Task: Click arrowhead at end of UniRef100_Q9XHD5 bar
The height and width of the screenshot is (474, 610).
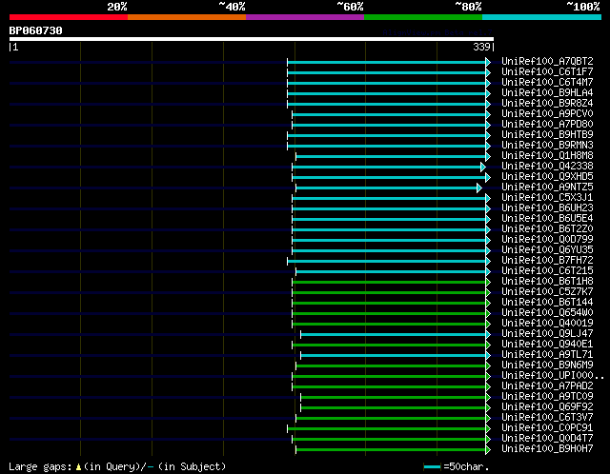Action: point(488,177)
